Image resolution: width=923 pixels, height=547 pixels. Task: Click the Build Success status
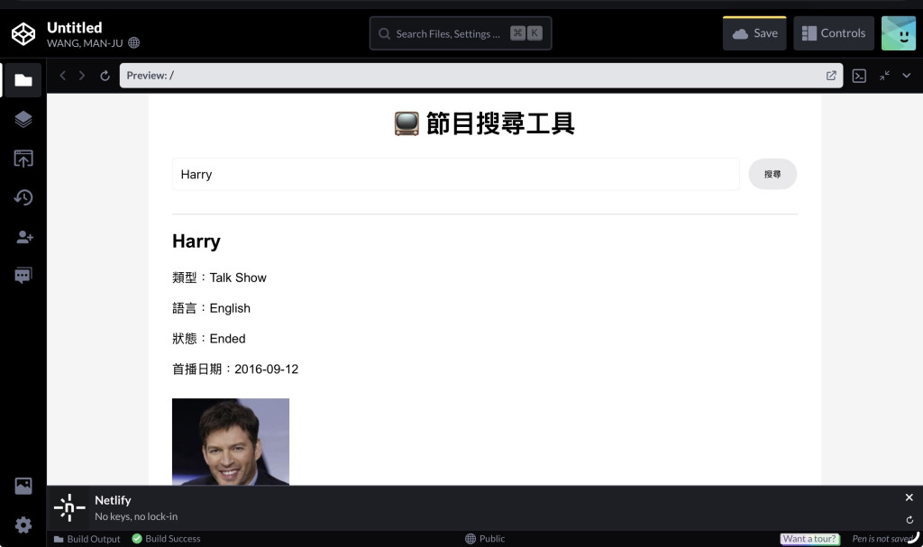coord(166,539)
